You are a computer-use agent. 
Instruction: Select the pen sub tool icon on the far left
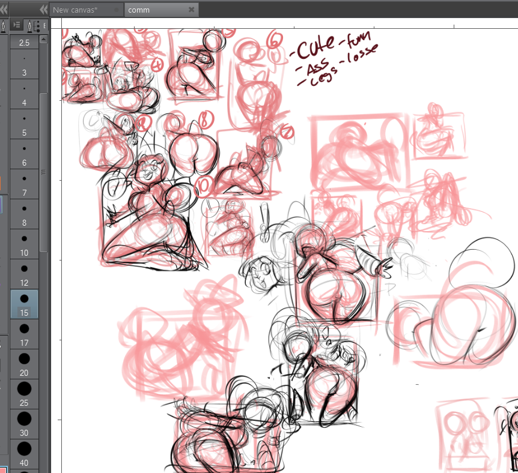pyautogui.click(x=3, y=26)
